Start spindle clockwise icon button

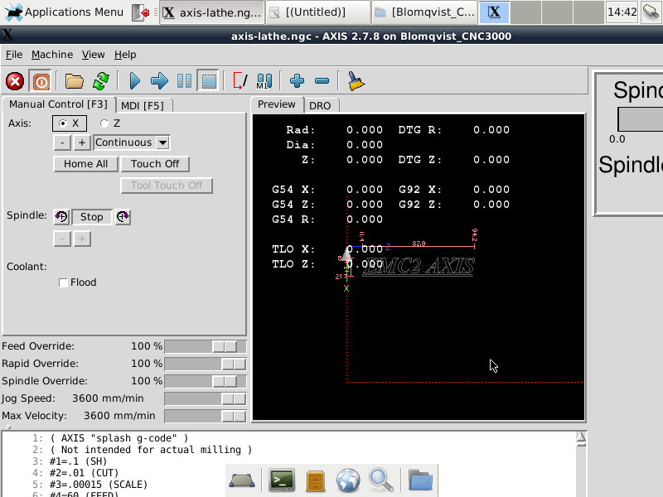pos(123,217)
